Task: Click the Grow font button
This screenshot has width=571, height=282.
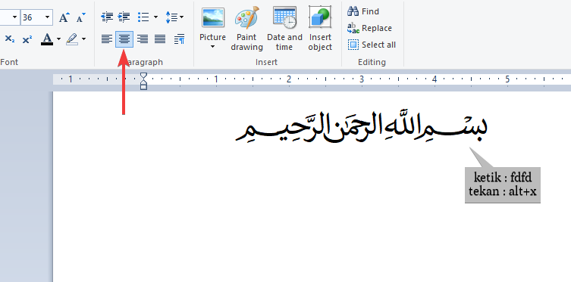Action: [64, 17]
